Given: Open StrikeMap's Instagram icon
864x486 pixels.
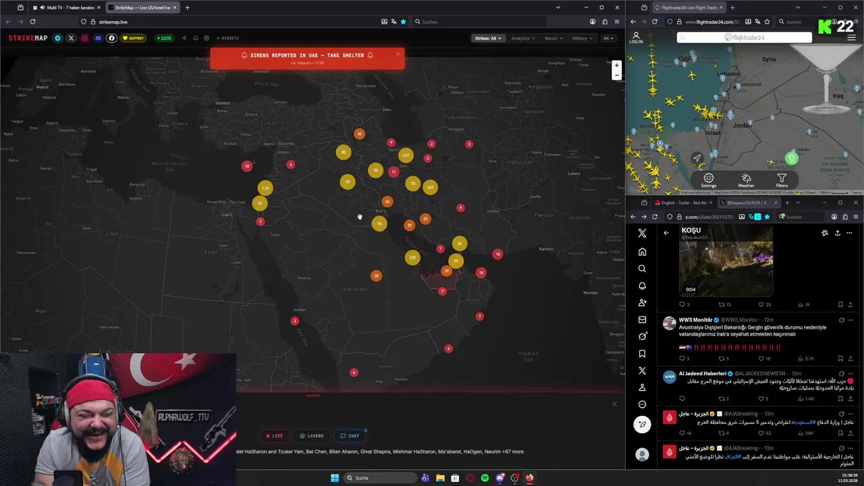Looking at the screenshot, I should coord(84,38).
